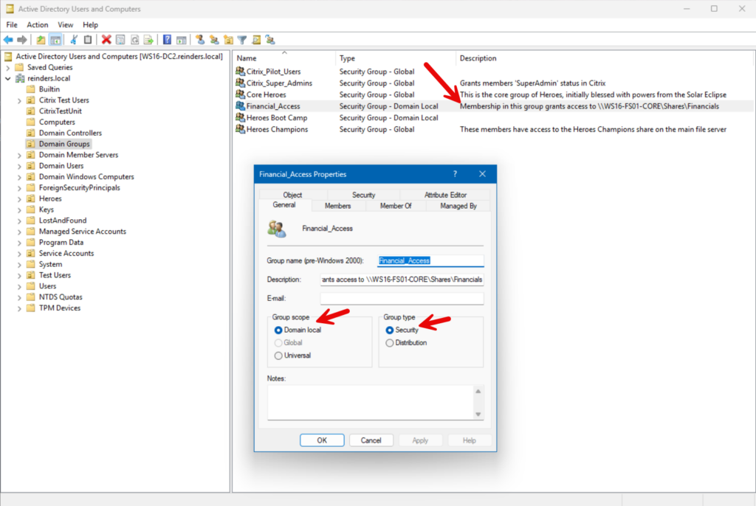756x506 pixels.
Task: Click the Description input field
Action: coord(402,280)
